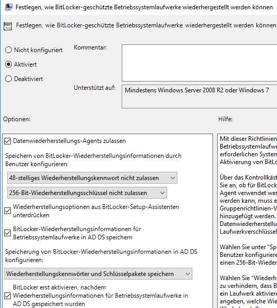Select the 'Aktiviert' radio button
The image size is (277, 308).
click(8, 64)
